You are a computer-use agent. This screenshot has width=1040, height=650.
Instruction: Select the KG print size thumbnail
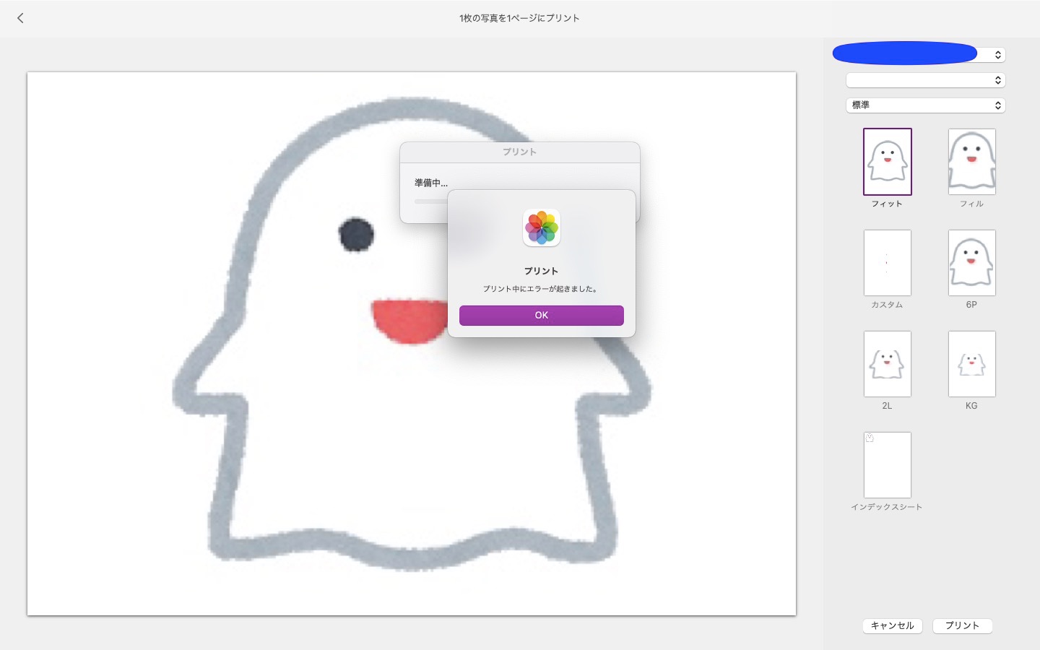(x=971, y=364)
